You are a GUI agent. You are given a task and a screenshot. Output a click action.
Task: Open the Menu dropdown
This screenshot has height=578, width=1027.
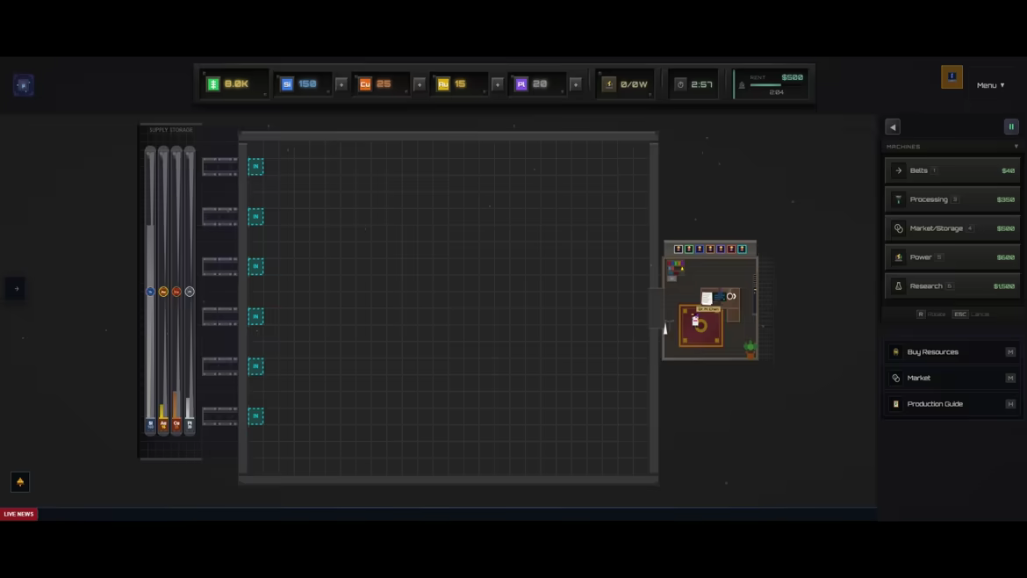coord(990,85)
